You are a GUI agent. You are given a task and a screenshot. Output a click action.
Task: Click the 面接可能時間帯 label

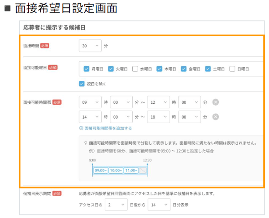point(37,102)
